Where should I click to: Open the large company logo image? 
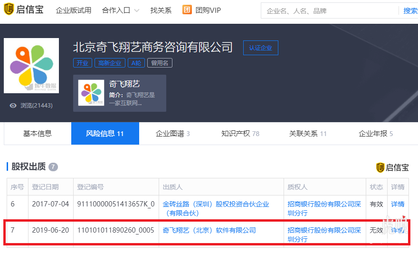pyautogui.click(x=31, y=66)
